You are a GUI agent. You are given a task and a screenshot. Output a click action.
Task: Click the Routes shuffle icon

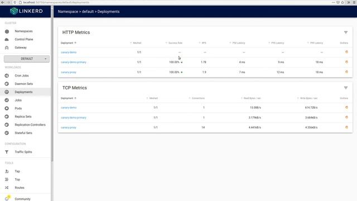point(7,188)
